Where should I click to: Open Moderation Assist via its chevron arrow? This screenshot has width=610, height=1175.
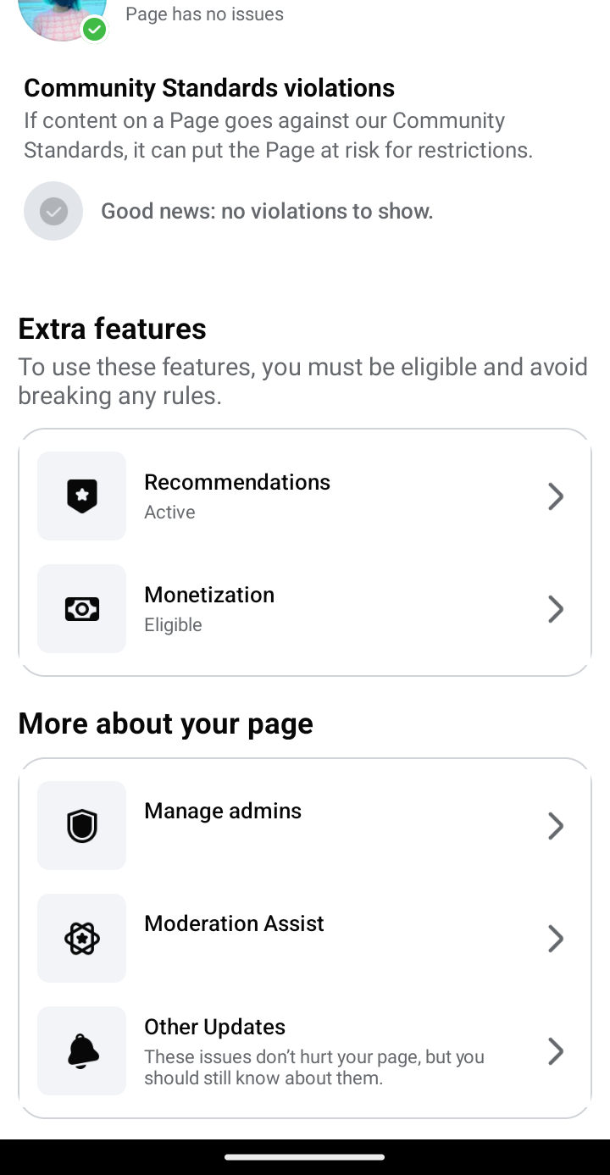point(556,939)
